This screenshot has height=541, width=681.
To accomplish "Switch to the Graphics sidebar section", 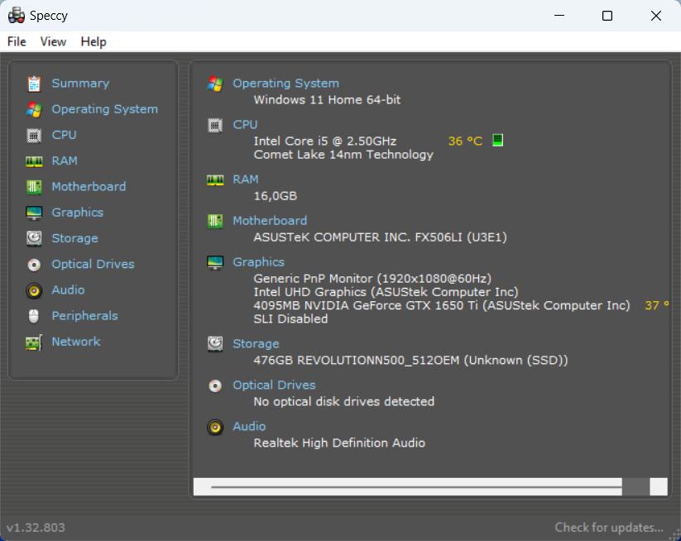I will point(77,213).
